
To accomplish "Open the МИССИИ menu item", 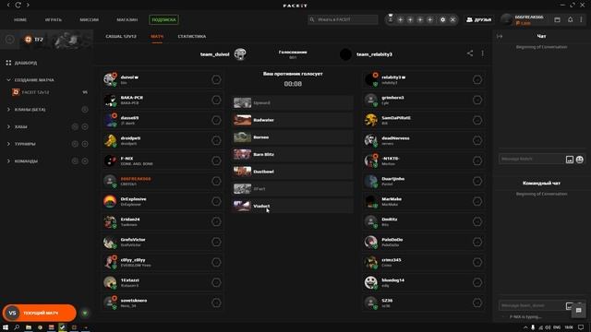I will pyautogui.click(x=89, y=19).
